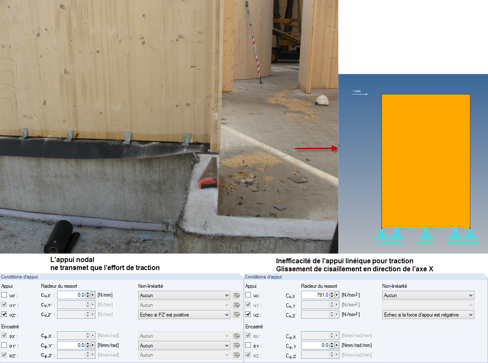The image size is (488, 363).
Task: Click arrow button beside Cφ,Y' [Nmm/rad] field
Action: click(x=93, y=345)
